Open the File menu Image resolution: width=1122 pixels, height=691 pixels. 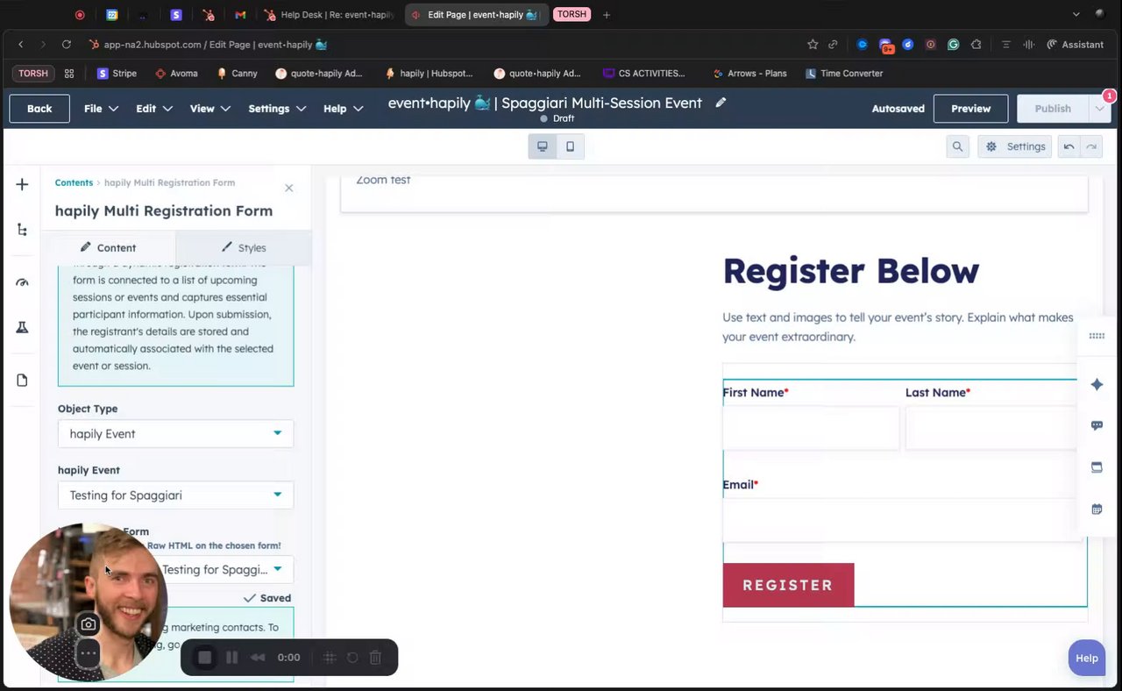(101, 109)
